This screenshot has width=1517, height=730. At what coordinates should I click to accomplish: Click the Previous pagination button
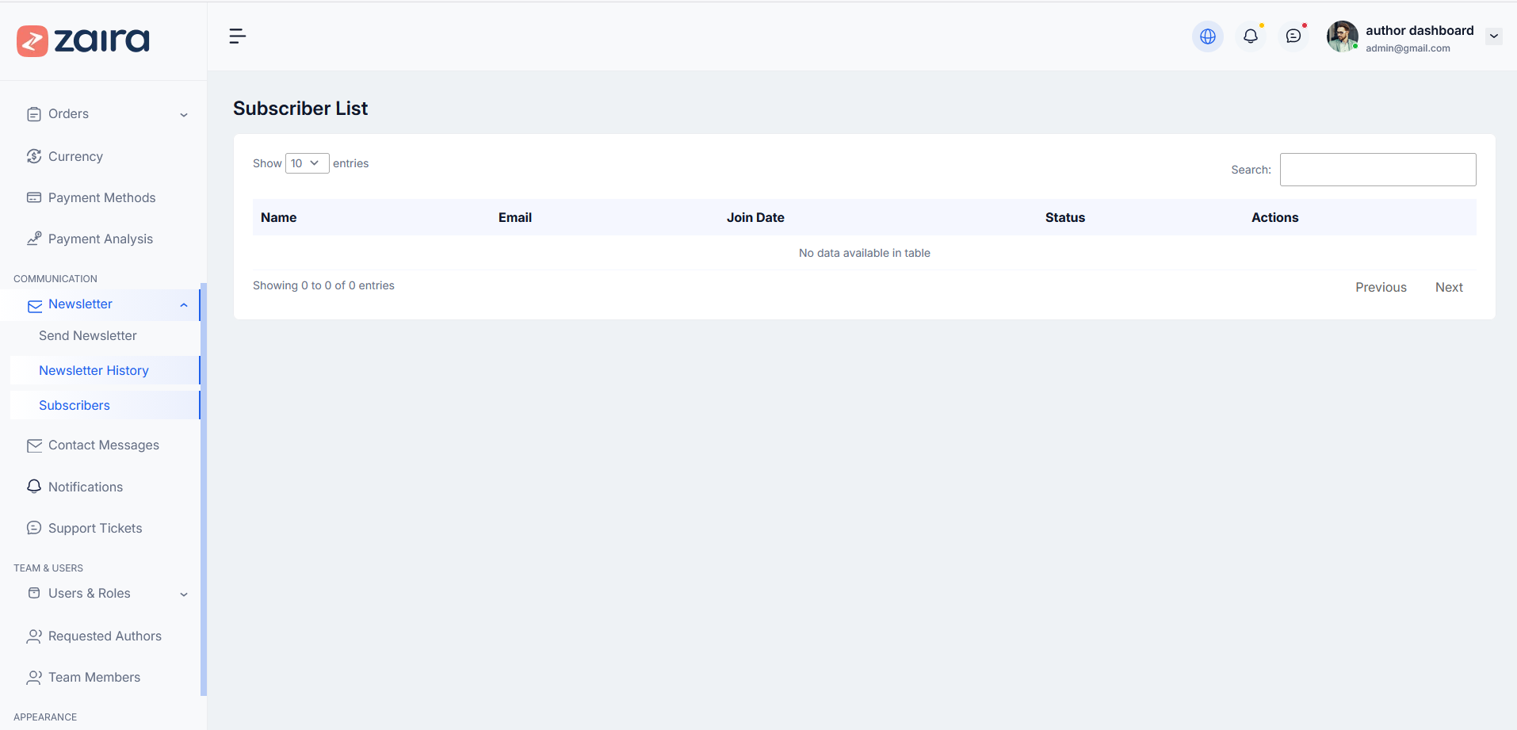point(1380,287)
